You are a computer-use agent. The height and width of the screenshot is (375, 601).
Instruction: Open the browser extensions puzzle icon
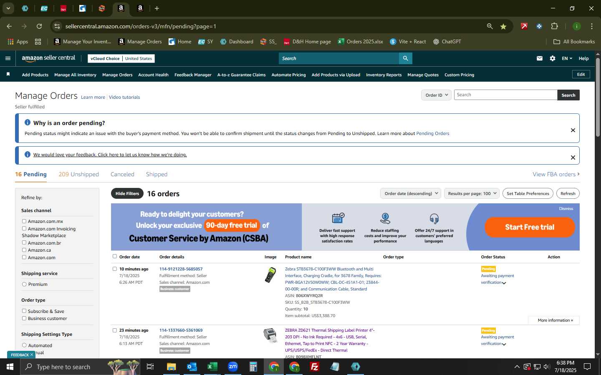tap(554, 26)
